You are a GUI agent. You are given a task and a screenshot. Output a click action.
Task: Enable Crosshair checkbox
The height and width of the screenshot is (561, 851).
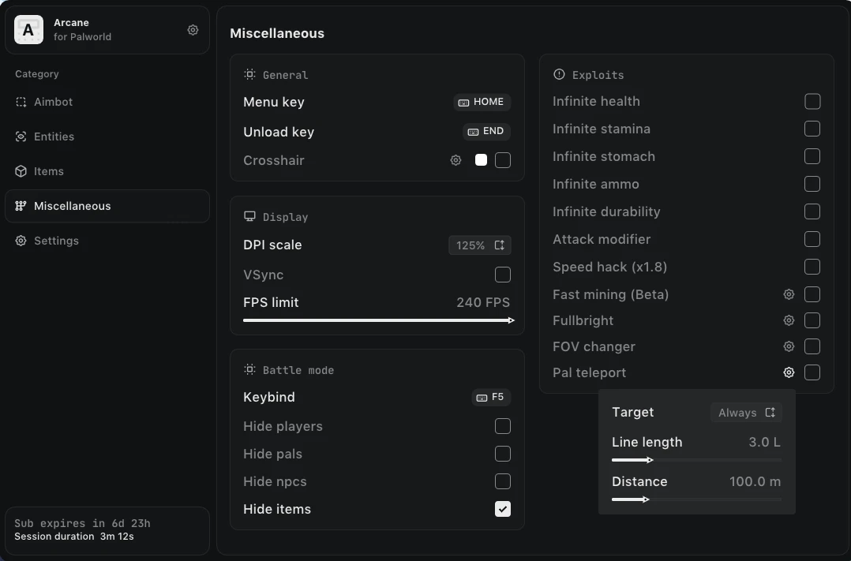pyautogui.click(x=503, y=160)
